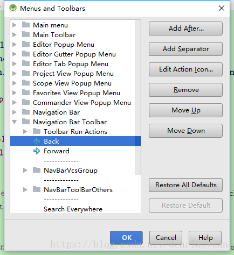Expand the Project View Popup Menu node
The width and height of the screenshot is (234, 255).
pyautogui.click(x=15, y=73)
